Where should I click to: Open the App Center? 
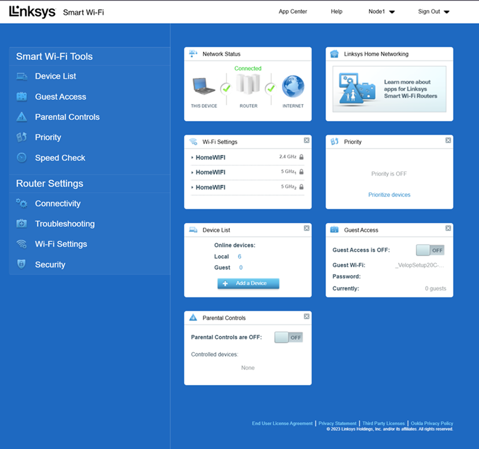pyautogui.click(x=293, y=11)
